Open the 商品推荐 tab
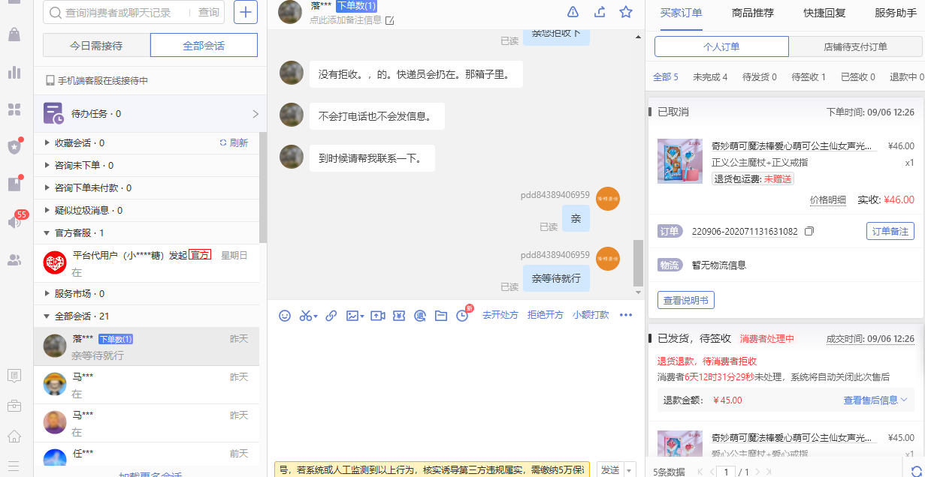 [x=752, y=13]
